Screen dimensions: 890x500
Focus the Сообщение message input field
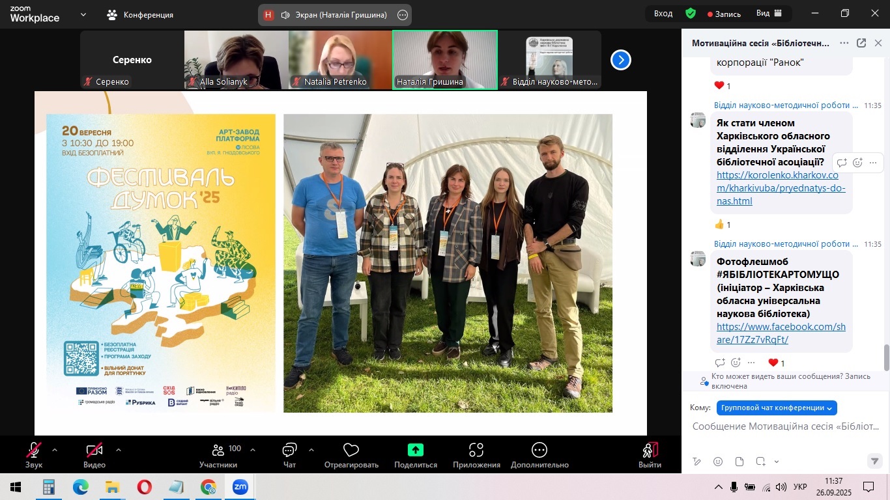[786, 426]
